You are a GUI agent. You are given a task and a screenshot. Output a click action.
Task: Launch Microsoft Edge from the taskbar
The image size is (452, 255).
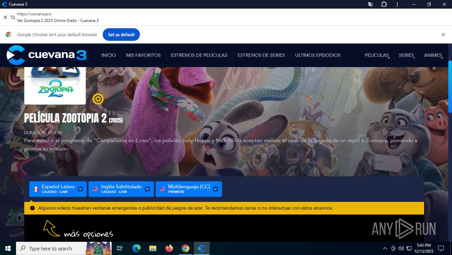(136, 248)
